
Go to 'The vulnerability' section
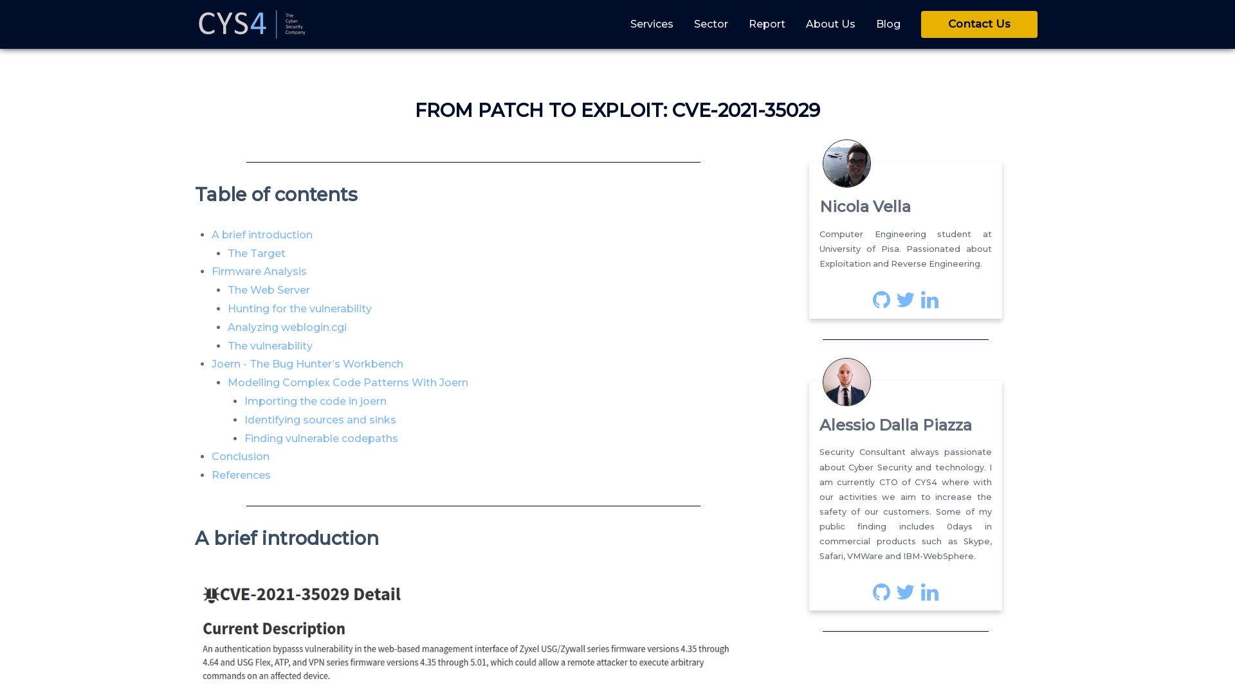(270, 346)
